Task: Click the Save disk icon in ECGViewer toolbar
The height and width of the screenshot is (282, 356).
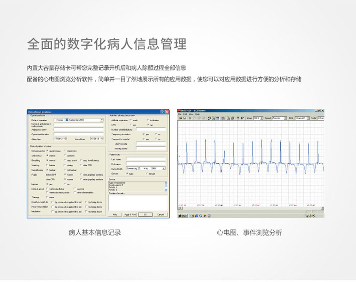Action: click(x=185, y=118)
